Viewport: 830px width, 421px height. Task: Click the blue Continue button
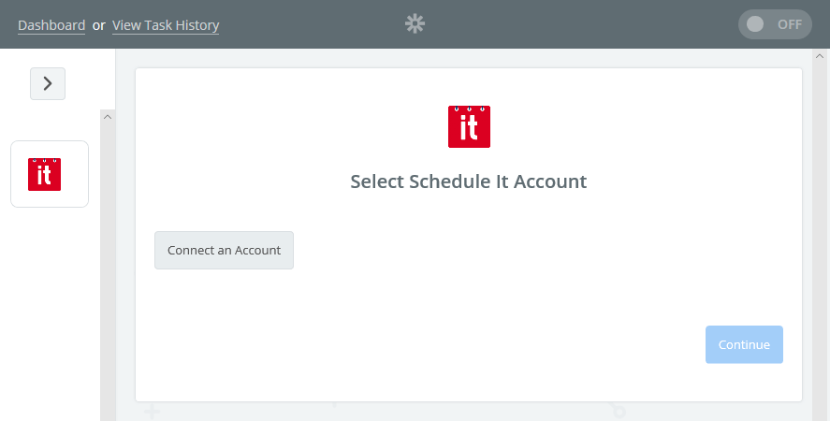744,344
